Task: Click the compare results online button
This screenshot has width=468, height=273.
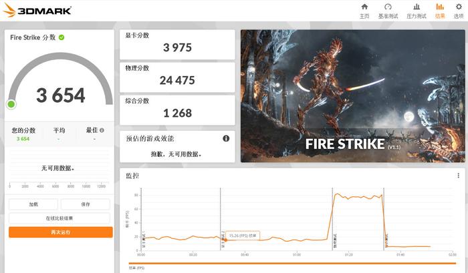Action: point(60,218)
